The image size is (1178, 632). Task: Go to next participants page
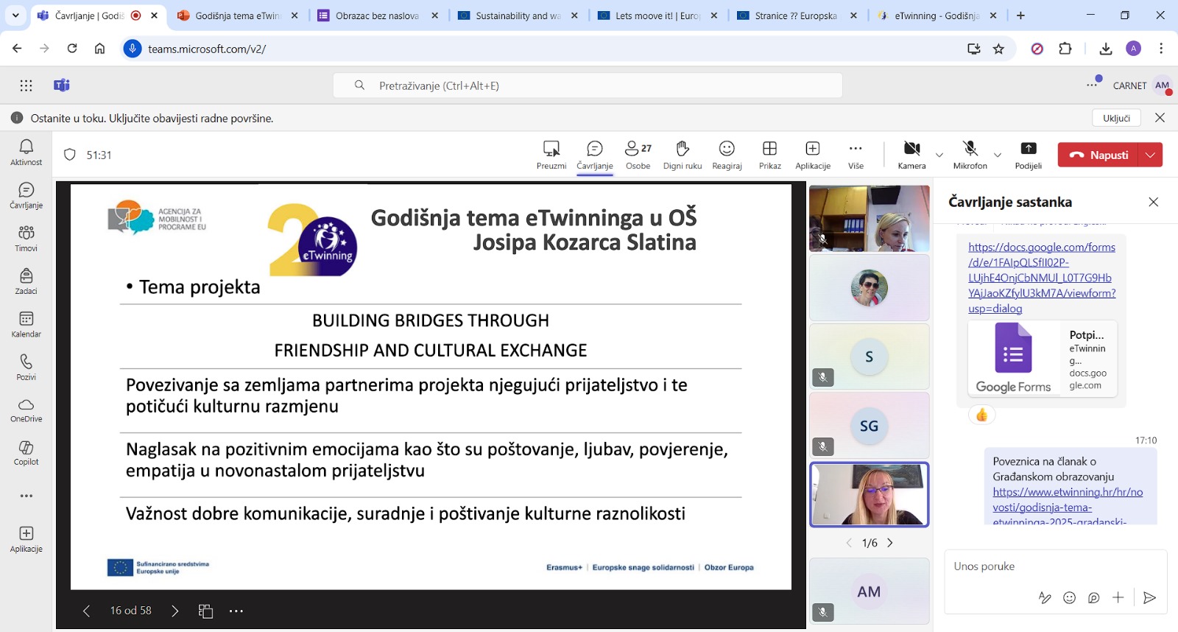[889, 543]
